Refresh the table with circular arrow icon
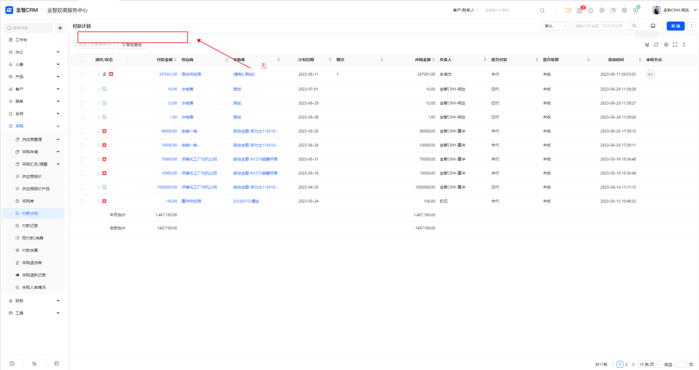Image resolution: width=699 pixels, height=370 pixels. (656, 45)
